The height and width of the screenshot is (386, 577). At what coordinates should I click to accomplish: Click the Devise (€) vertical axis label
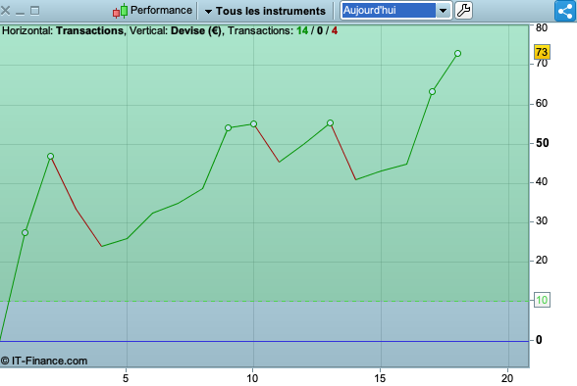pyautogui.click(x=196, y=30)
